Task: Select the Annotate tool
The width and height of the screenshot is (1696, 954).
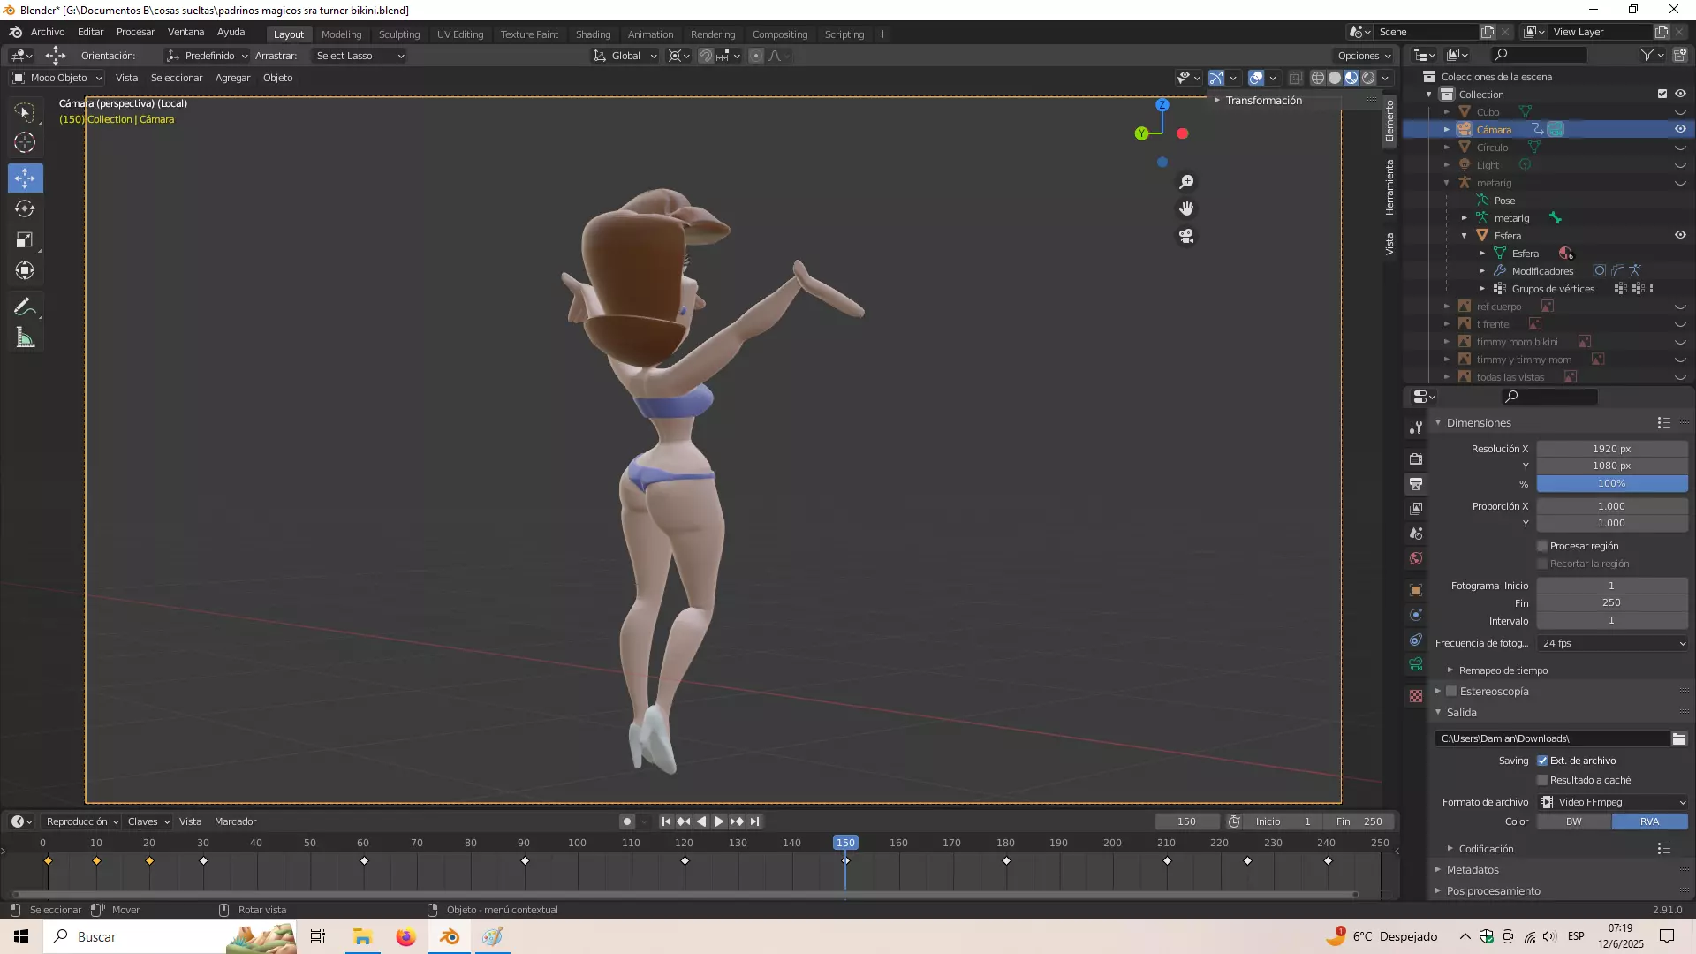Action: tap(25, 307)
